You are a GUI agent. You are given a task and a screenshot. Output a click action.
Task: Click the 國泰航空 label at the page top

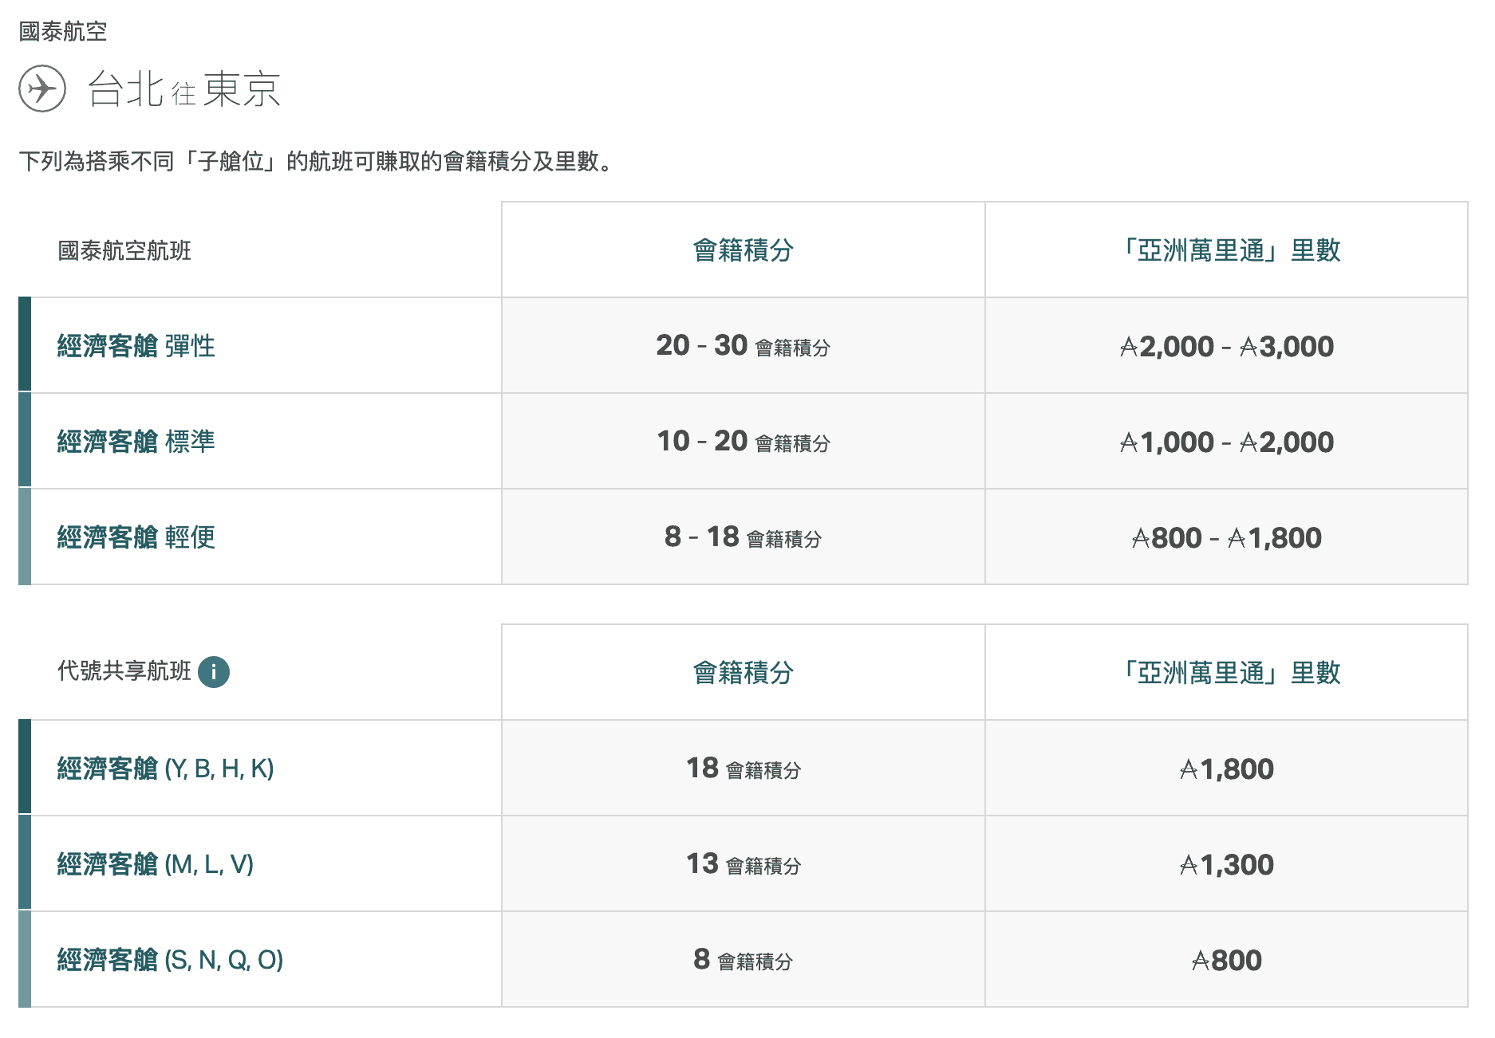(x=63, y=32)
